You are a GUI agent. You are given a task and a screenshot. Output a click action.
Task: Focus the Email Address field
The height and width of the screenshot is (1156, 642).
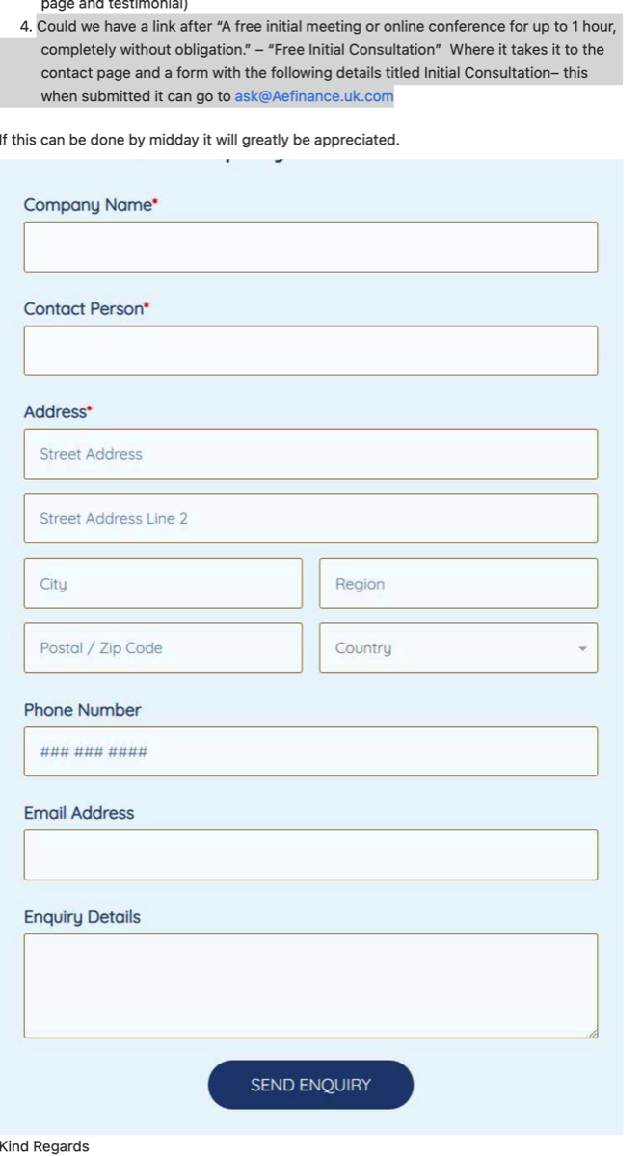pyautogui.click(x=310, y=854)
